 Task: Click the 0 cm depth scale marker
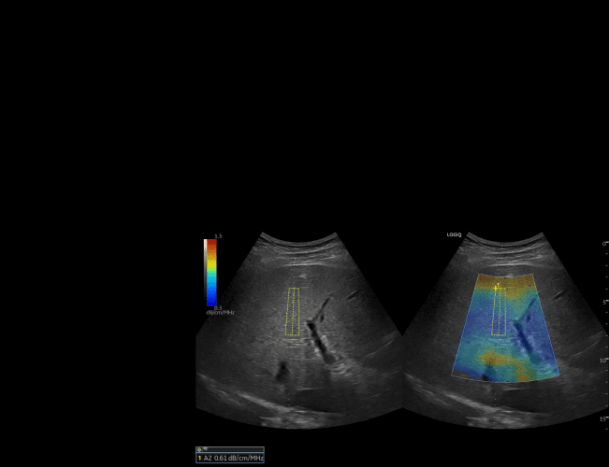click(604, 244)
